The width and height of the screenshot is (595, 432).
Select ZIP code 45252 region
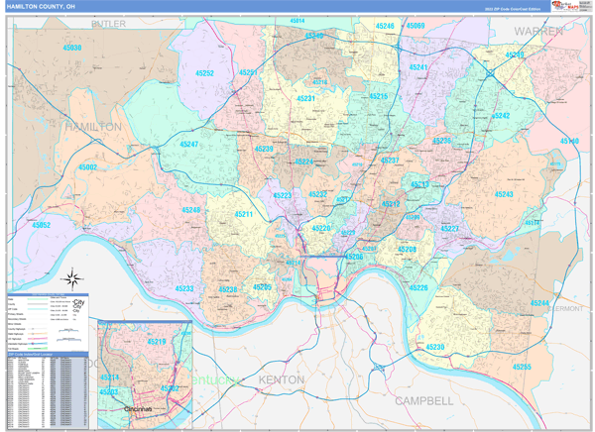204,73
